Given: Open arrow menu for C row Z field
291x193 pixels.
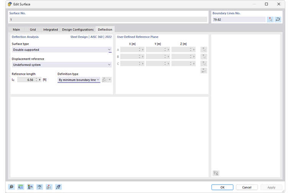Looking at the screenshot, I should (x=194, y=64).
